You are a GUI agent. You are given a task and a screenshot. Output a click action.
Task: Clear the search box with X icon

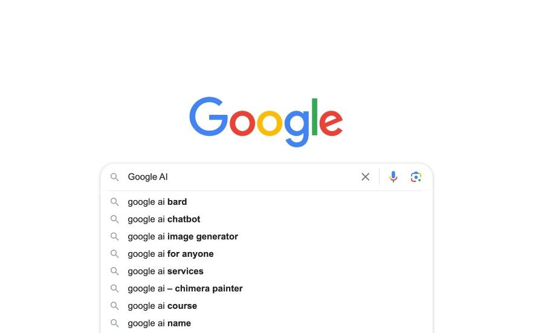click(x=365, y=176)
